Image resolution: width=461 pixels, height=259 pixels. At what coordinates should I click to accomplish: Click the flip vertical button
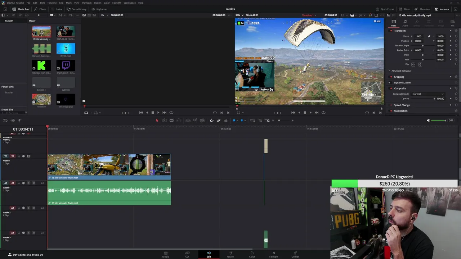pos(420,64)
